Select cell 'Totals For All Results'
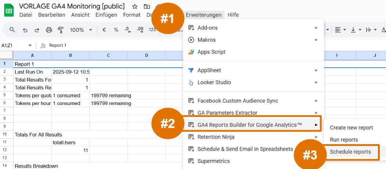Viewport: 386px width, 169px height. pos(33,135)
